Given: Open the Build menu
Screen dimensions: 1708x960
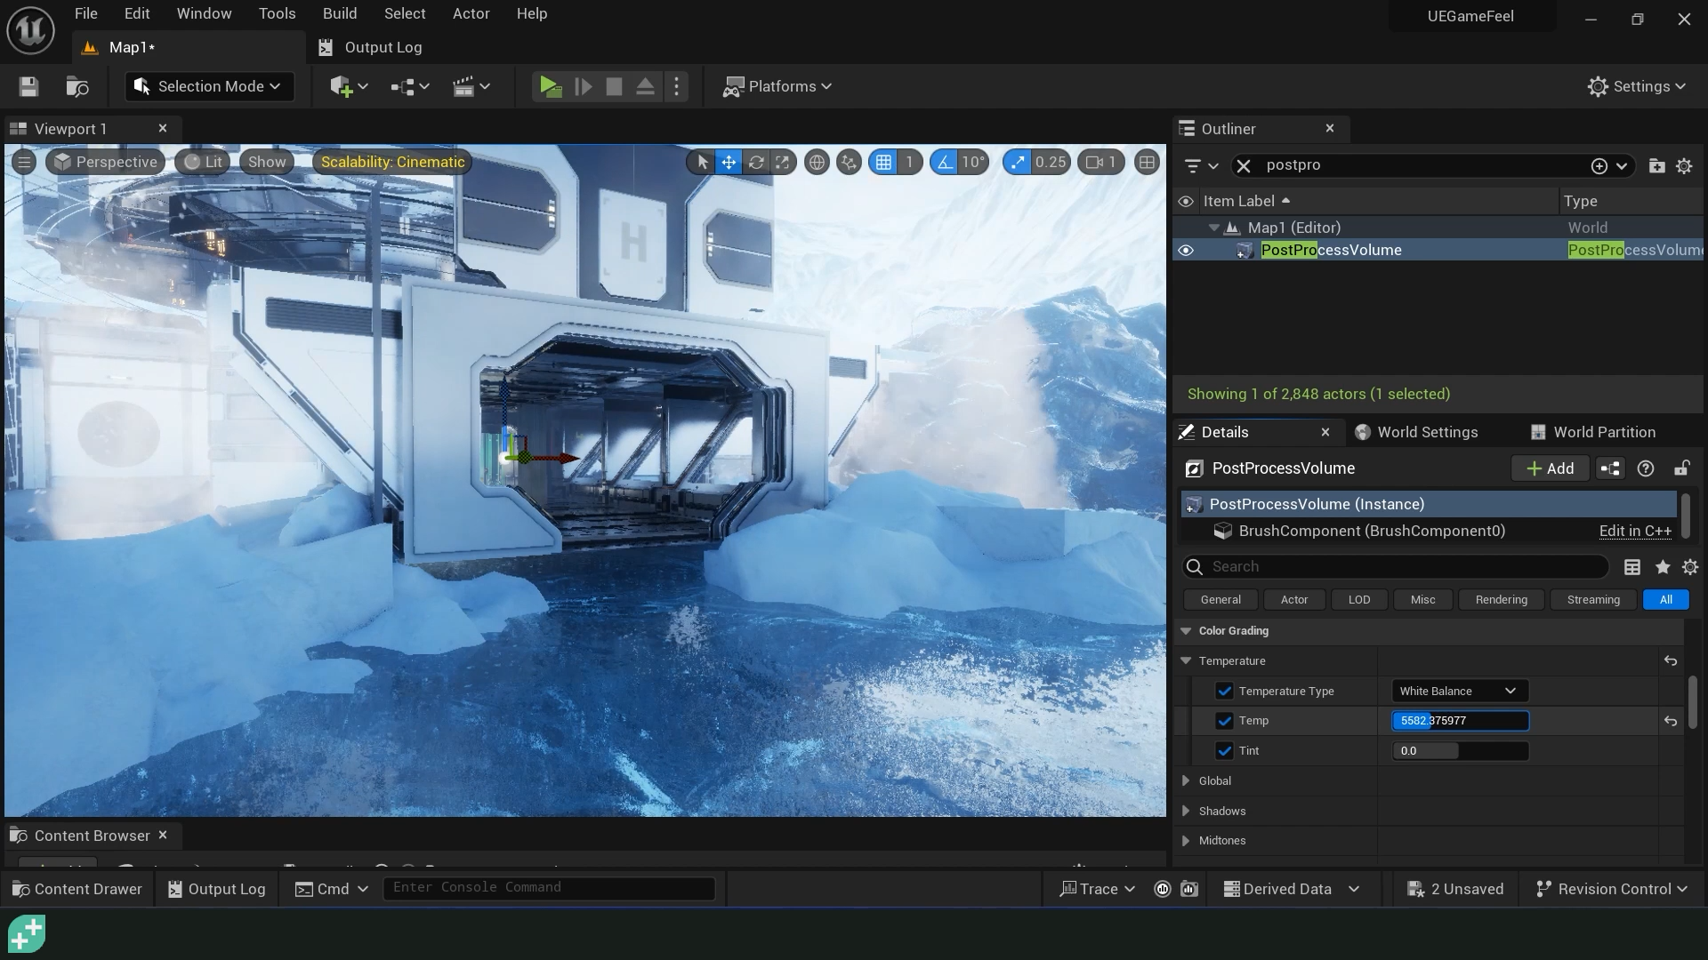Looking at the screenshot, I should pyautogui.click(x=340, y=14).
